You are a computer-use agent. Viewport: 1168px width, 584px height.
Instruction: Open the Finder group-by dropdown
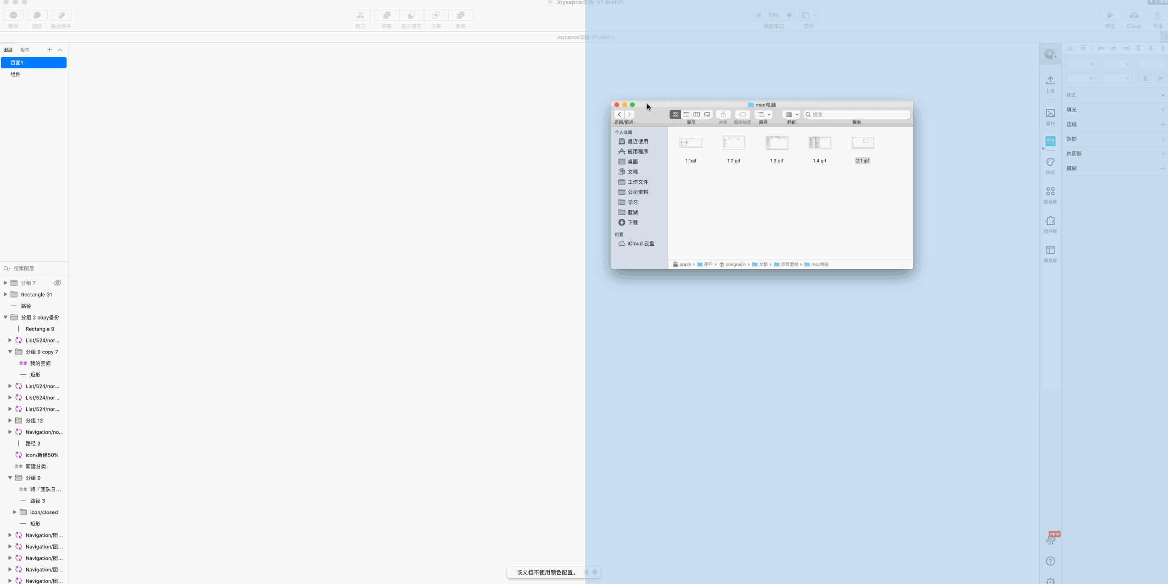click(x=792, y=115)
